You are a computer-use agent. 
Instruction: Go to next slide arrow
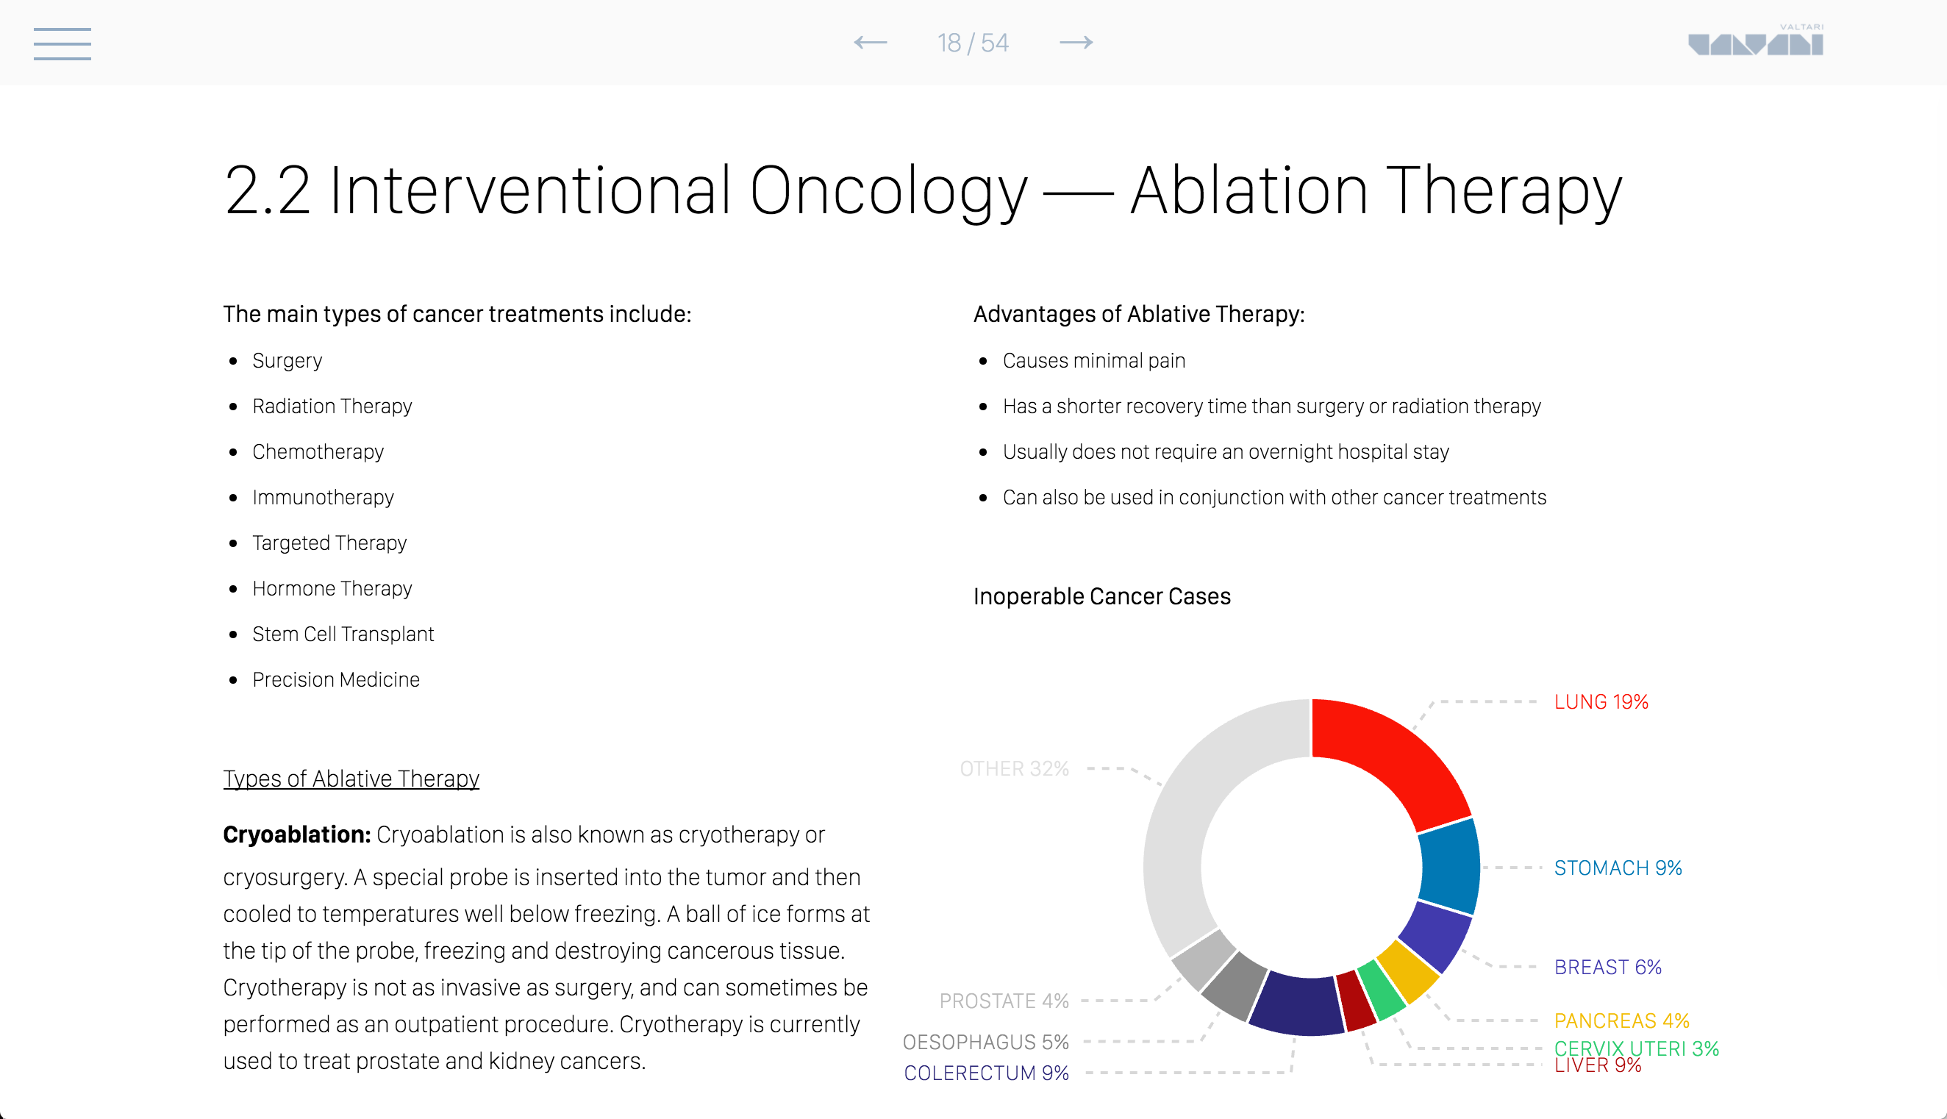[x=1076, y=43]
